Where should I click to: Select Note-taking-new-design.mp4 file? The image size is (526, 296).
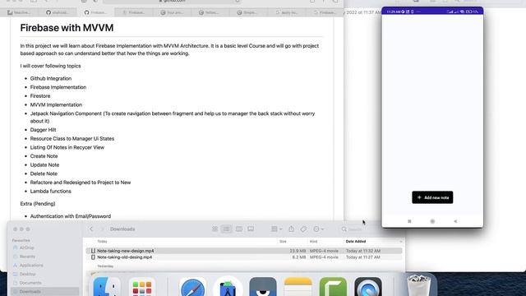(244, 251)
